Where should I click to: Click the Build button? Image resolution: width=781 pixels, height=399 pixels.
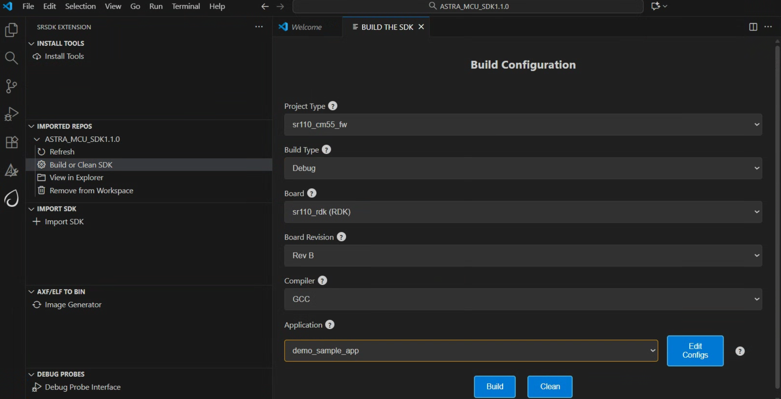[494, 387]
